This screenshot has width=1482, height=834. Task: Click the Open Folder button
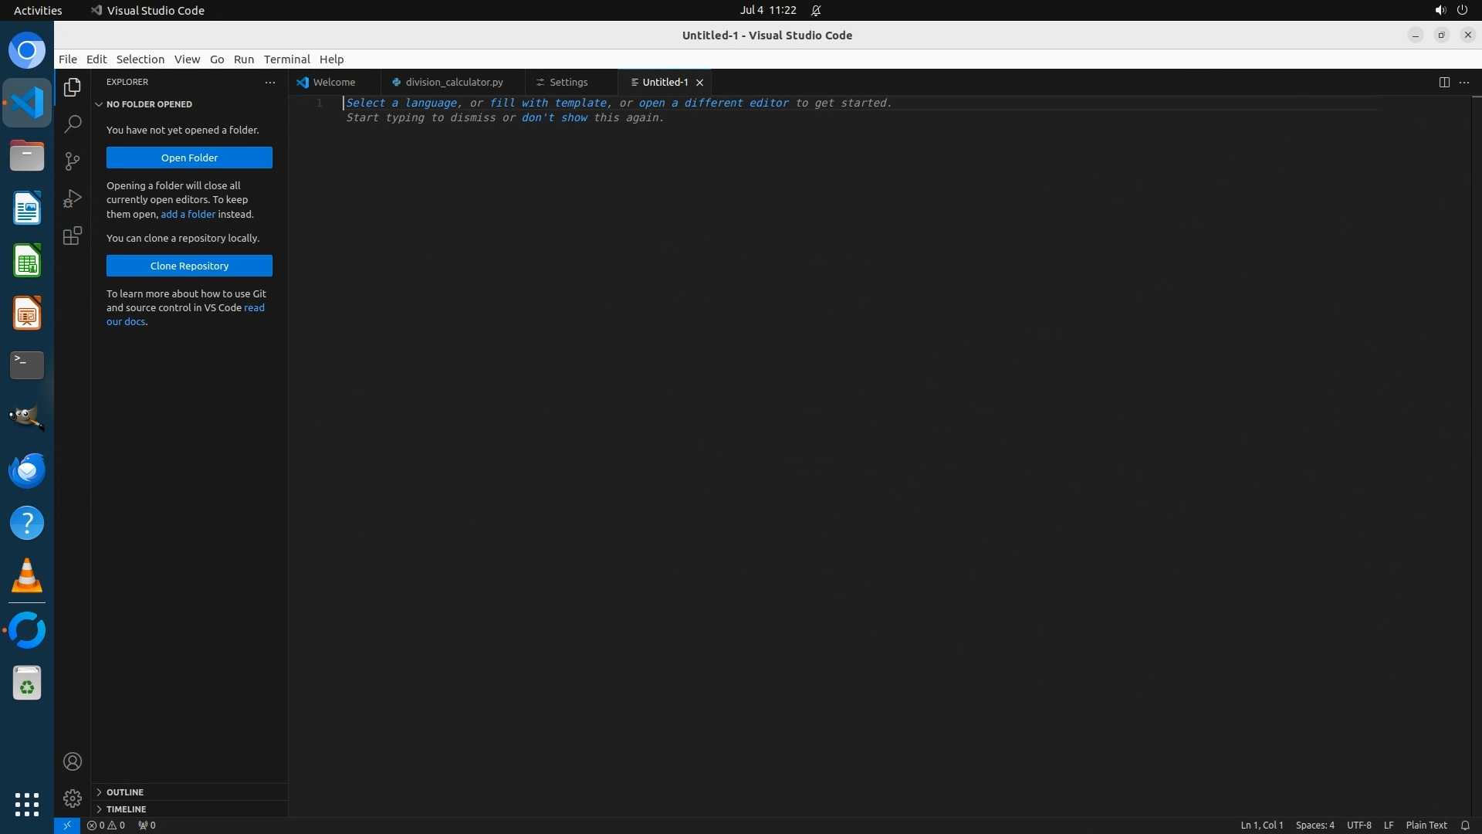[x=189, y=158]
